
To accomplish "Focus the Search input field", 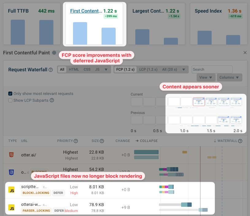I will tap(212, 69).
